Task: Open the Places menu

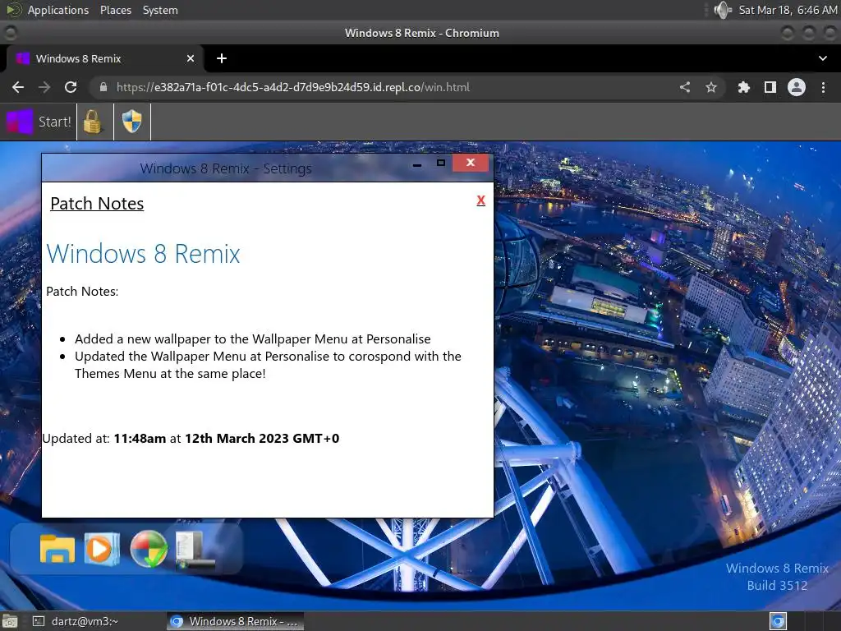Action: (x=115, y=10)
